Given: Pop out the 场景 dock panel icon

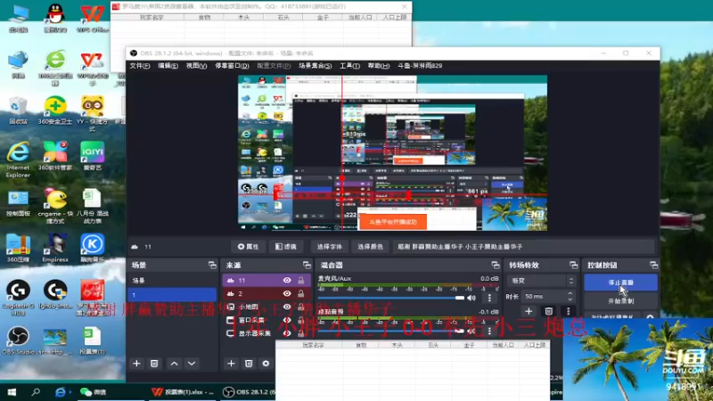Looking at the screenshot, I should 212,265.
